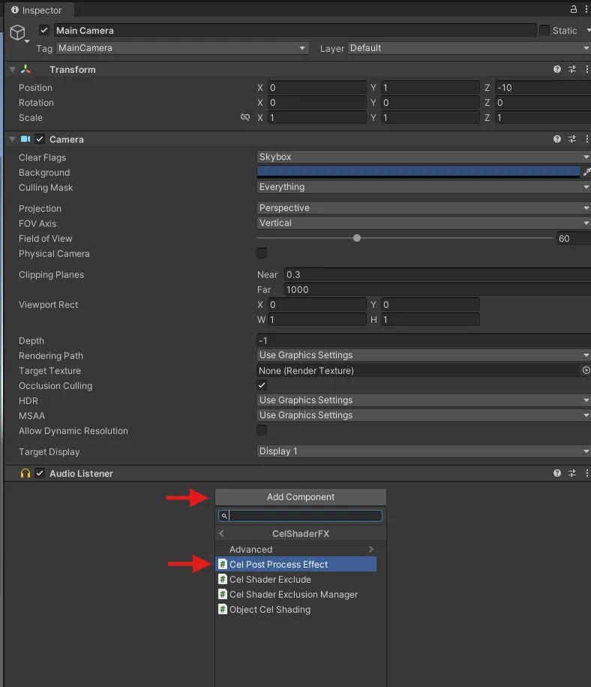
Task: Open Transform component more options menu
Action: point(586,69)
